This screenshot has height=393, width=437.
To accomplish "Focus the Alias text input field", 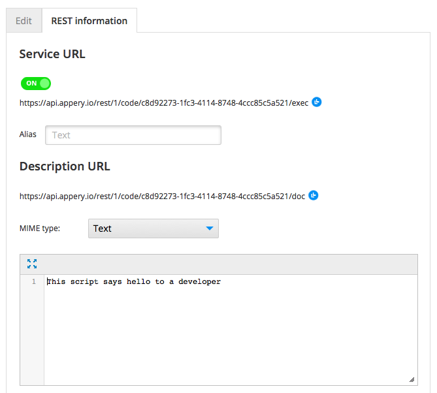I will (x=133, y=135).
